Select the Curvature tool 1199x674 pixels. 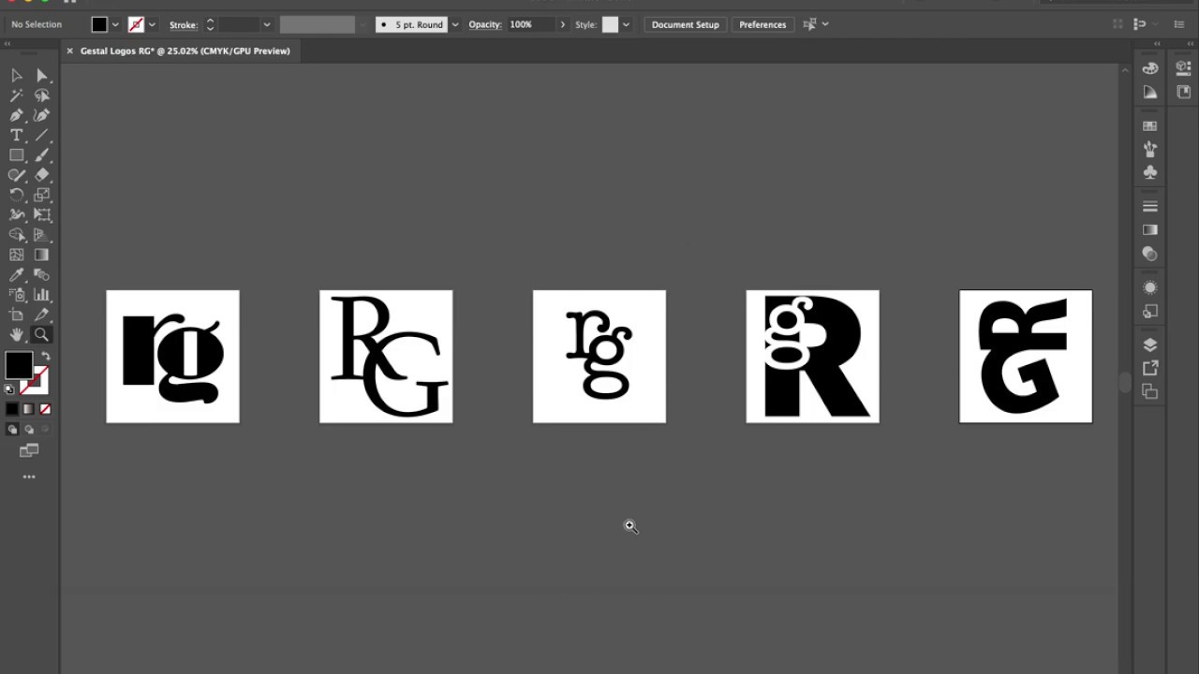point(42,115)
